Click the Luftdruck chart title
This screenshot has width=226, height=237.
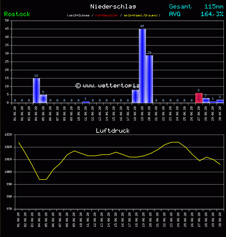coord(113,131)
